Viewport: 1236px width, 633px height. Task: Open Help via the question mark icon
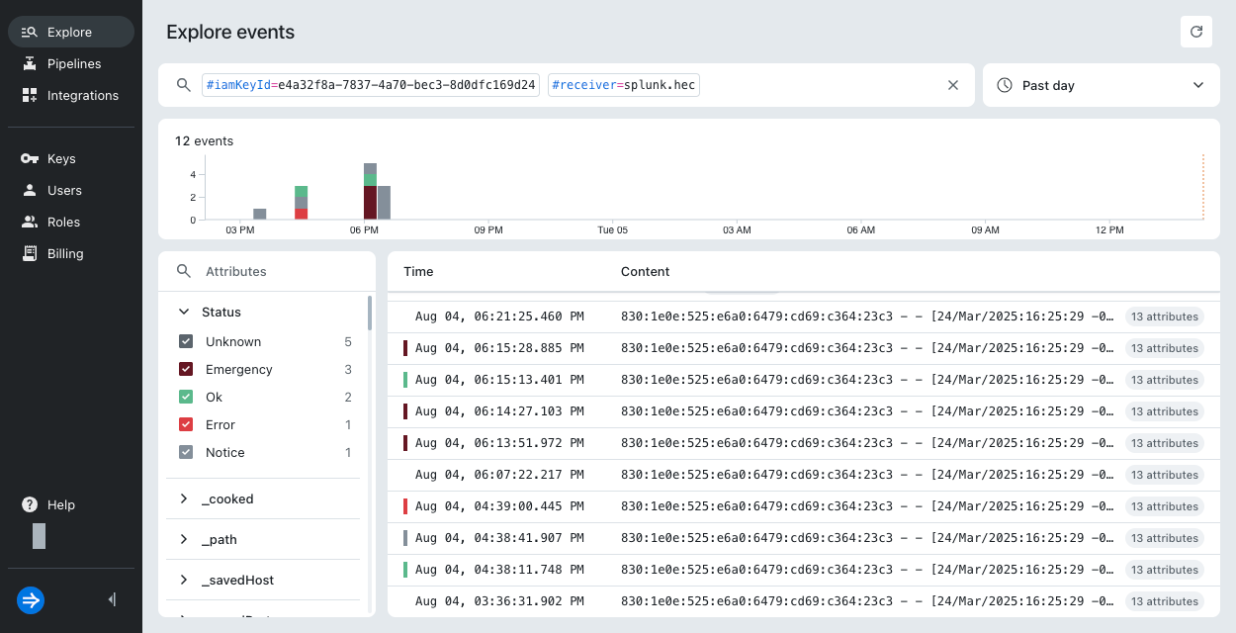pyautogui.click(x=30, y=504)
